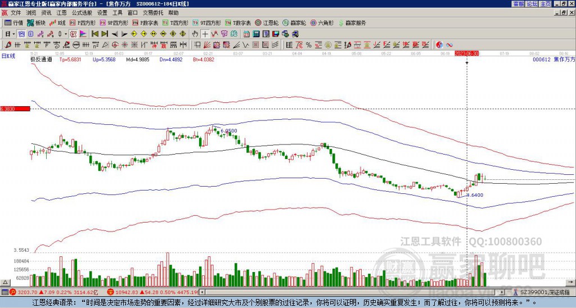Open the 窗口 menu
Viewport: 576px width, 308px height.
pos(133,13)
